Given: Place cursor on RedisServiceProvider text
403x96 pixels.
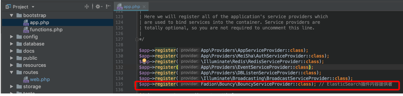Looking at the screenshot, I should [x=274, y=61].
